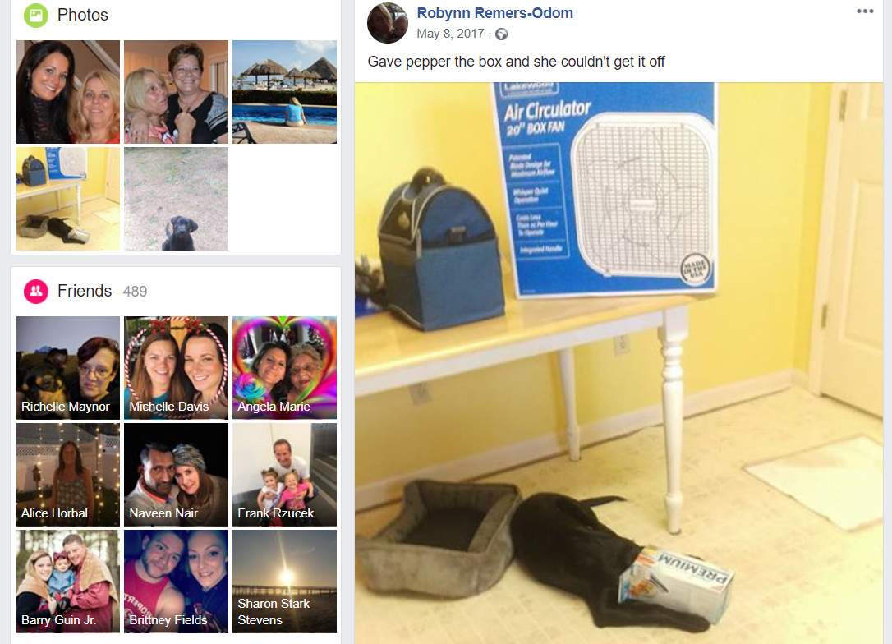Open friend Naveen Nair's profile

pos(177,475)
